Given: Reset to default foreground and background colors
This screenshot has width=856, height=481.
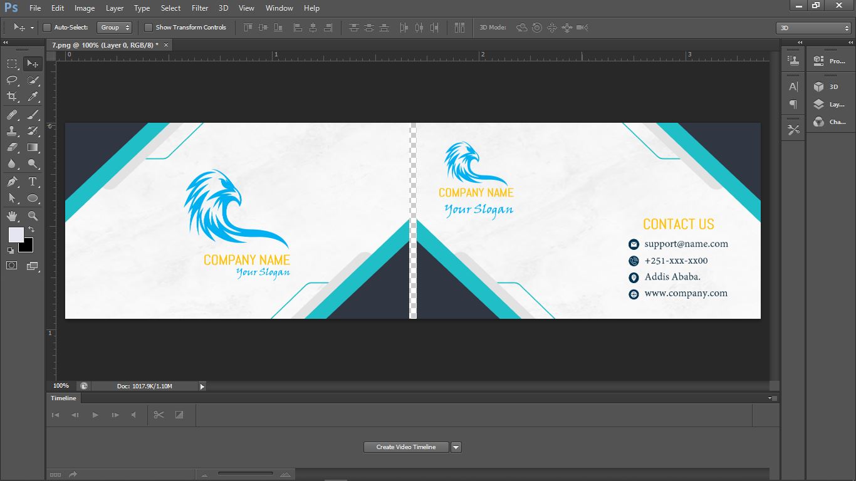Looking at the screenshot, I should tap(11, 250).
